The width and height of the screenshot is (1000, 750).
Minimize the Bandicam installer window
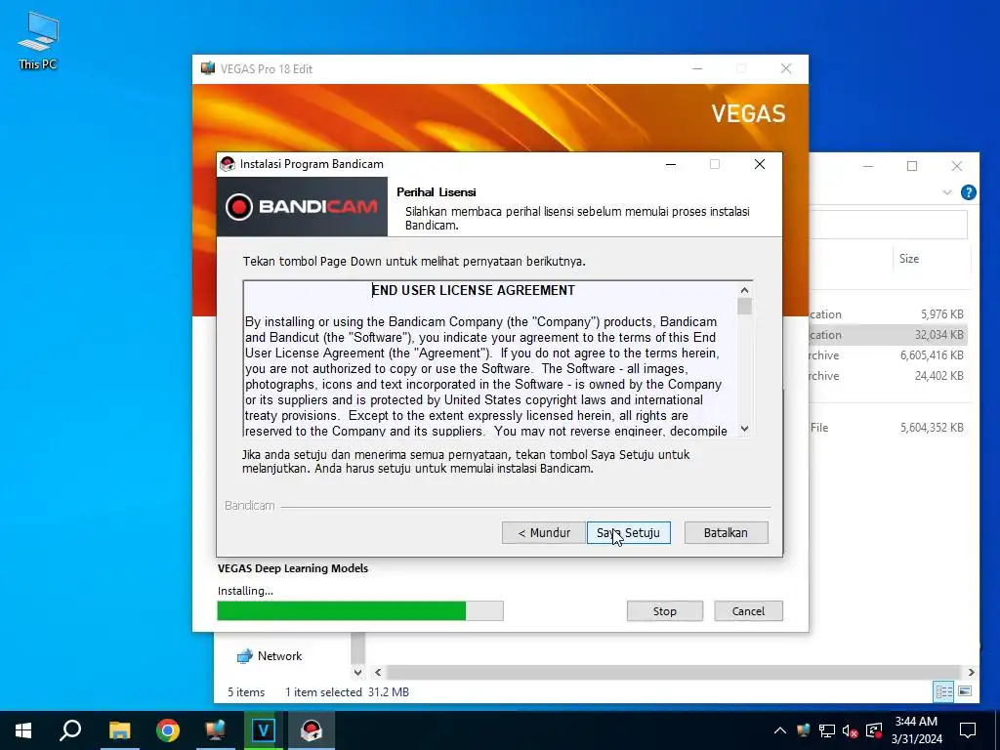coord(671,164)
